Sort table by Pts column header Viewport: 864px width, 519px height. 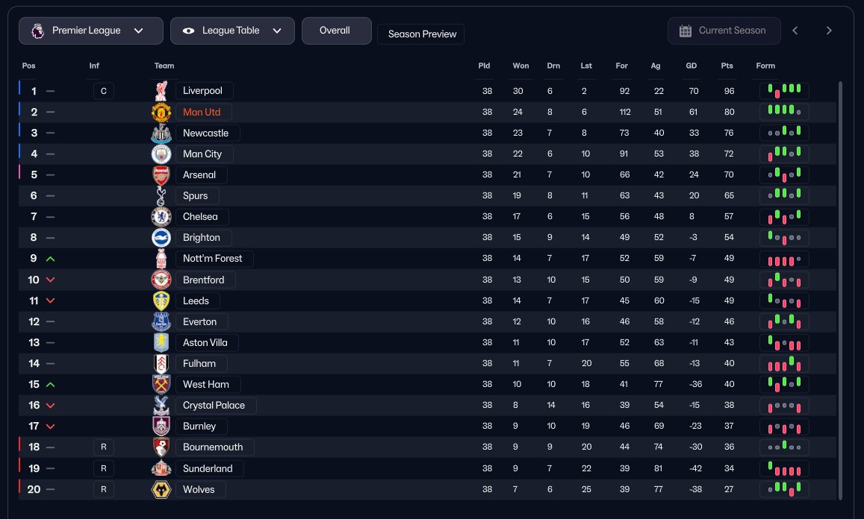[727, 66]
